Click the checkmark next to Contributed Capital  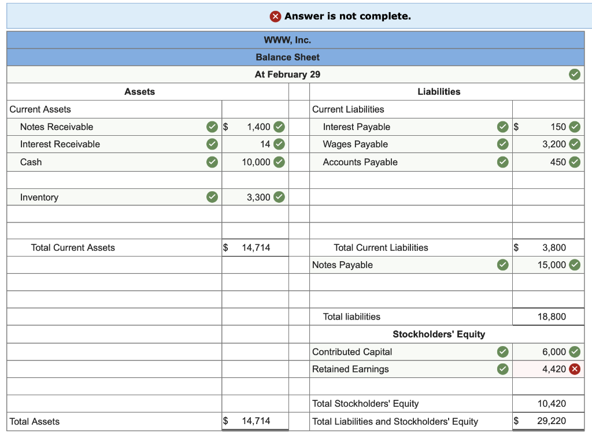[x=502, y=352]
